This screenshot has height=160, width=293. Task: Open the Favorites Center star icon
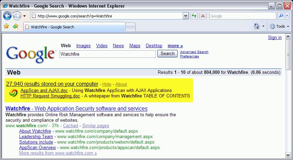[x=7, y=26]
